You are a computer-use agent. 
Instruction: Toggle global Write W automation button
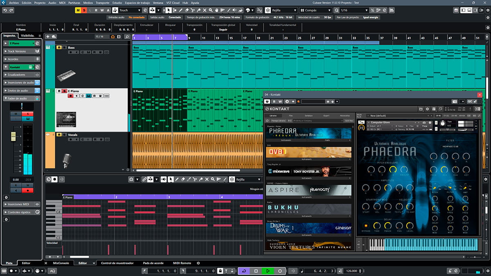pyautogui.click(x=102, y=10)
